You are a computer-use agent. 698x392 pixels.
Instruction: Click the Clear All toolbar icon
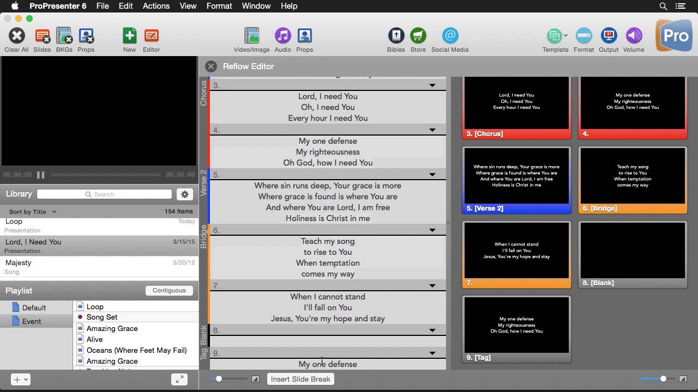16,36
